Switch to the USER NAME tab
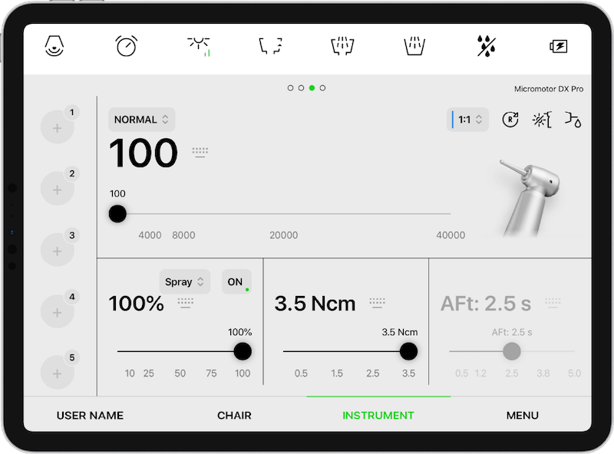 pos(90,415)
